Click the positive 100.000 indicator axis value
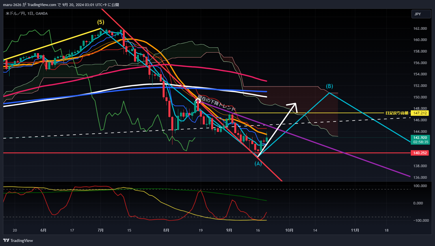 click(420, 186)
